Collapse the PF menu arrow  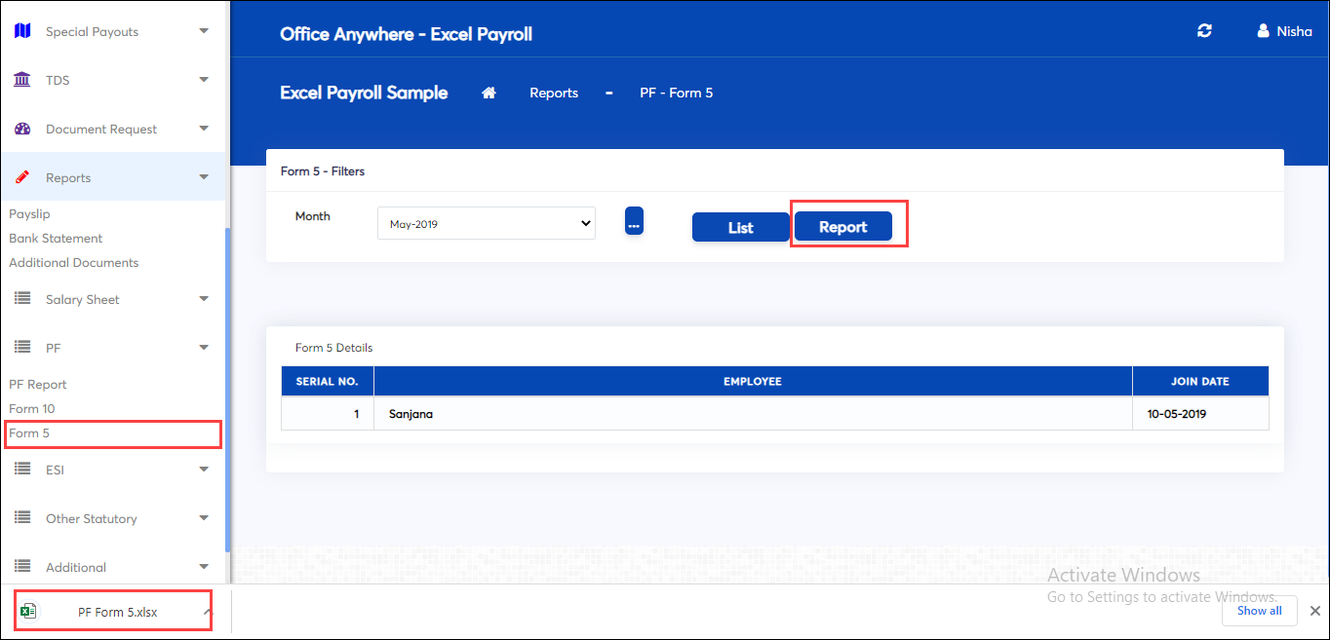[204, 348]
